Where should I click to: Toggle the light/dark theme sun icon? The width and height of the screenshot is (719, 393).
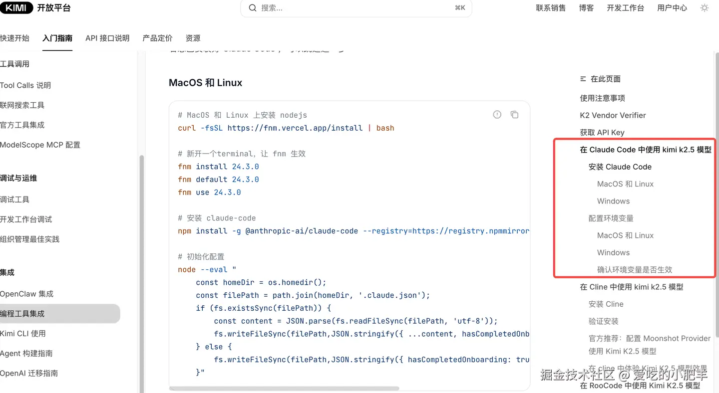[705, 8]
